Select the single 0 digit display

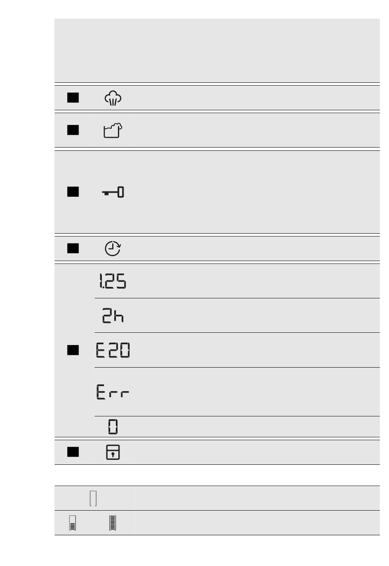point(113,427)
